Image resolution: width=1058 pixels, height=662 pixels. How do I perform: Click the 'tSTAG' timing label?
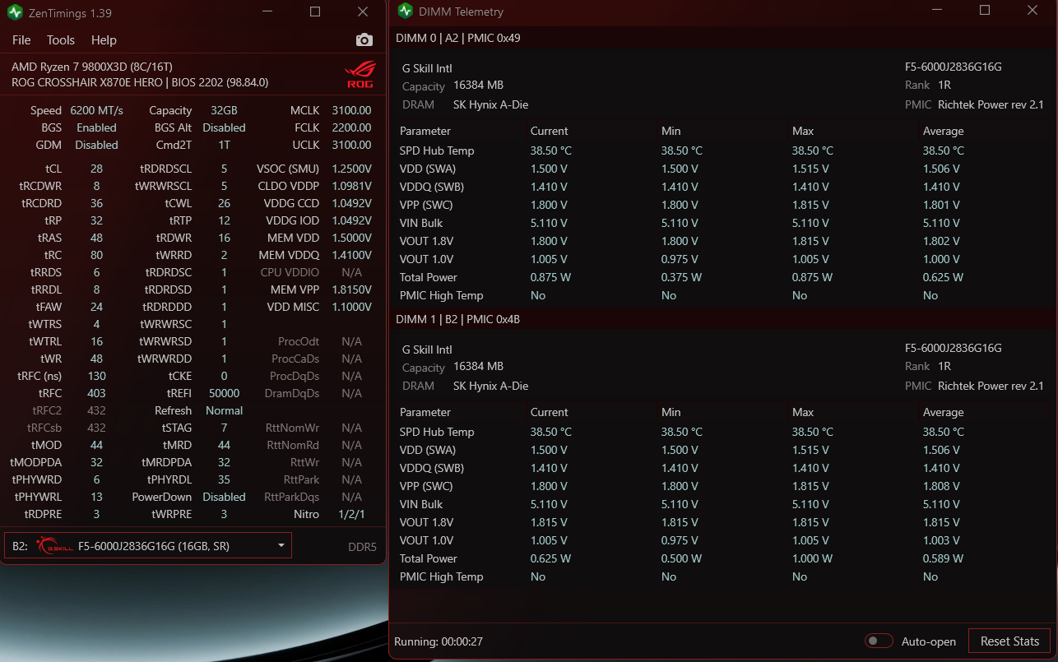pos(177,428)
